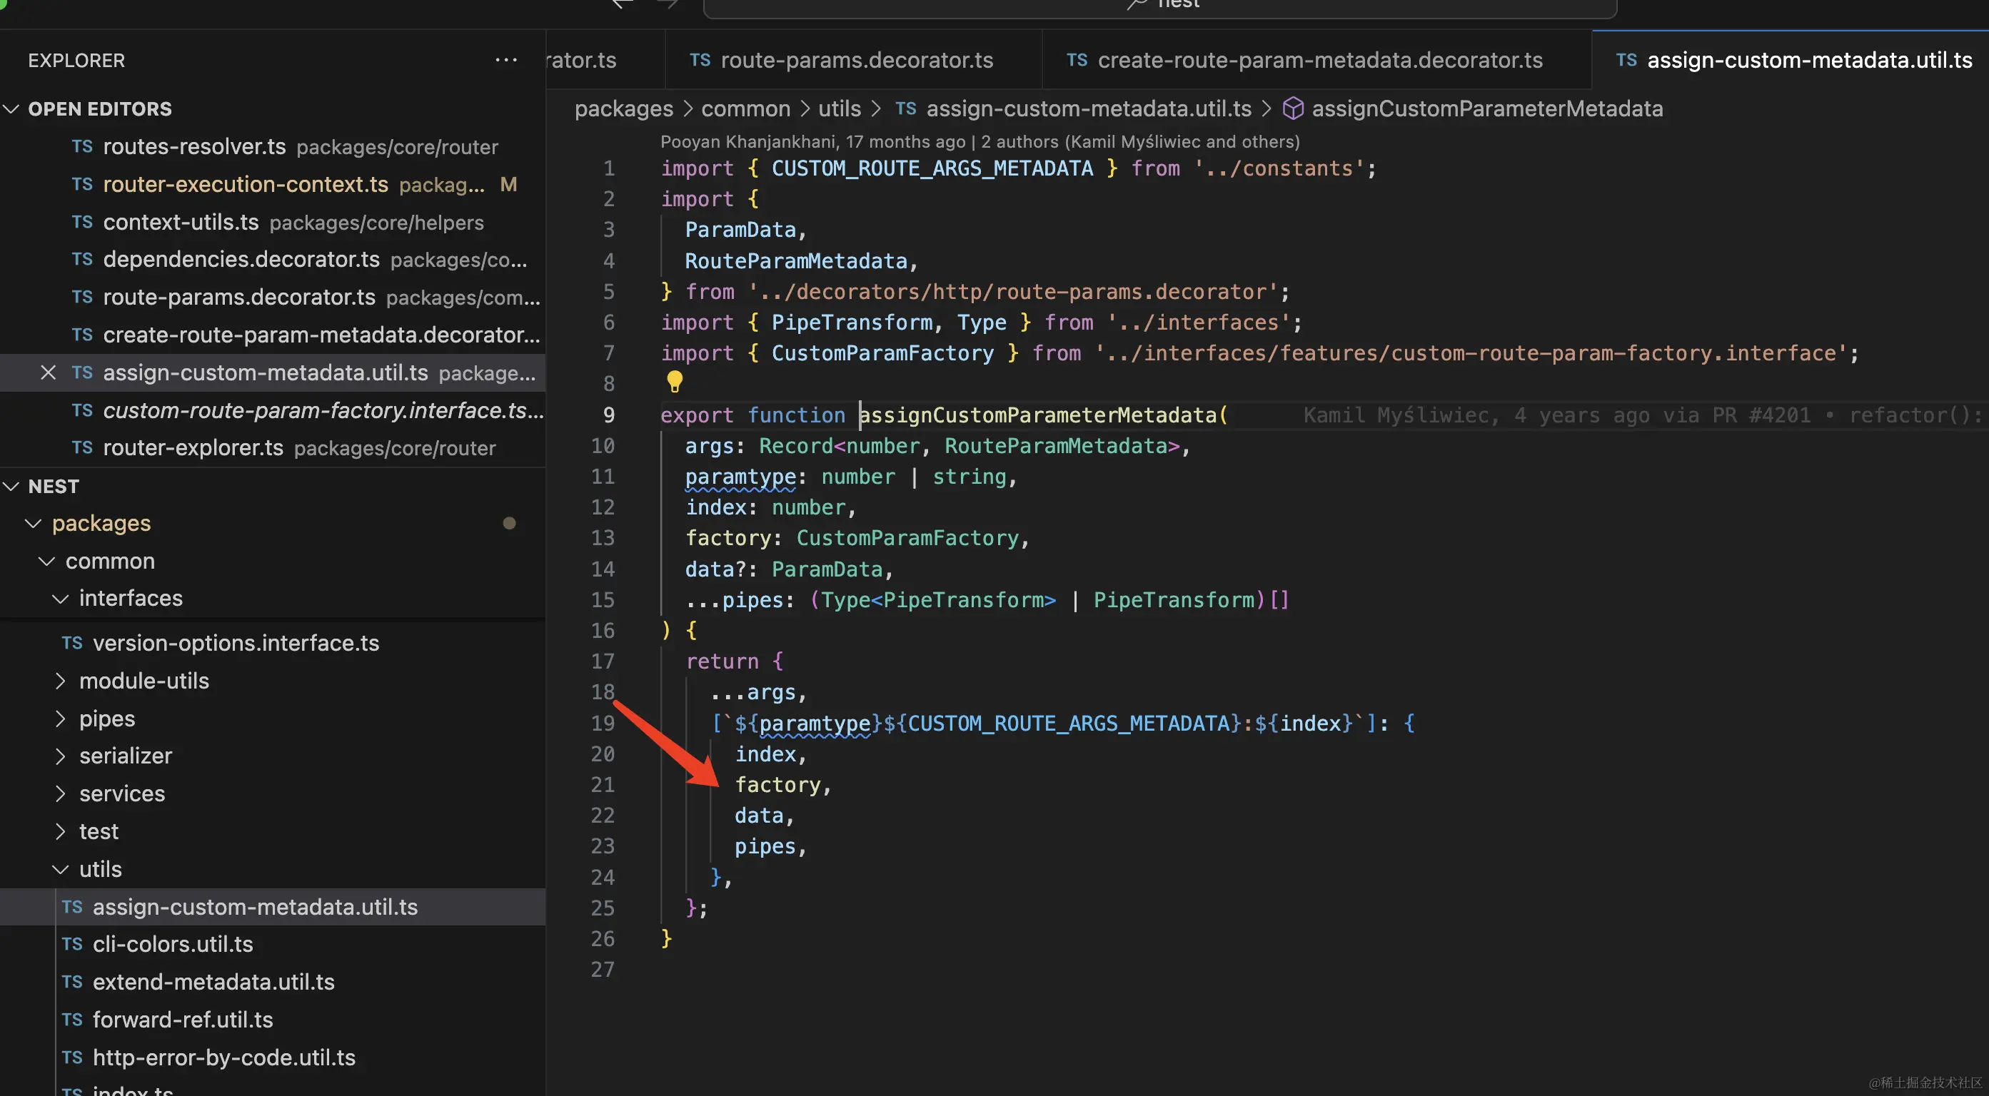Click modified dot indicator on packages folder
The width and height of the screenshot is (1989, 1096).
pyautogui.click(x=509, y=523)
